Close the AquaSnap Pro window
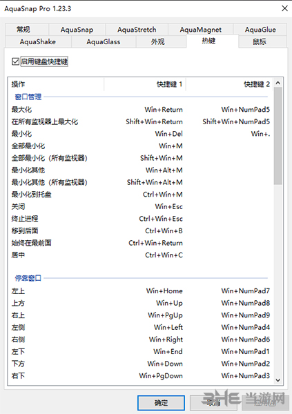 [284, 8]
